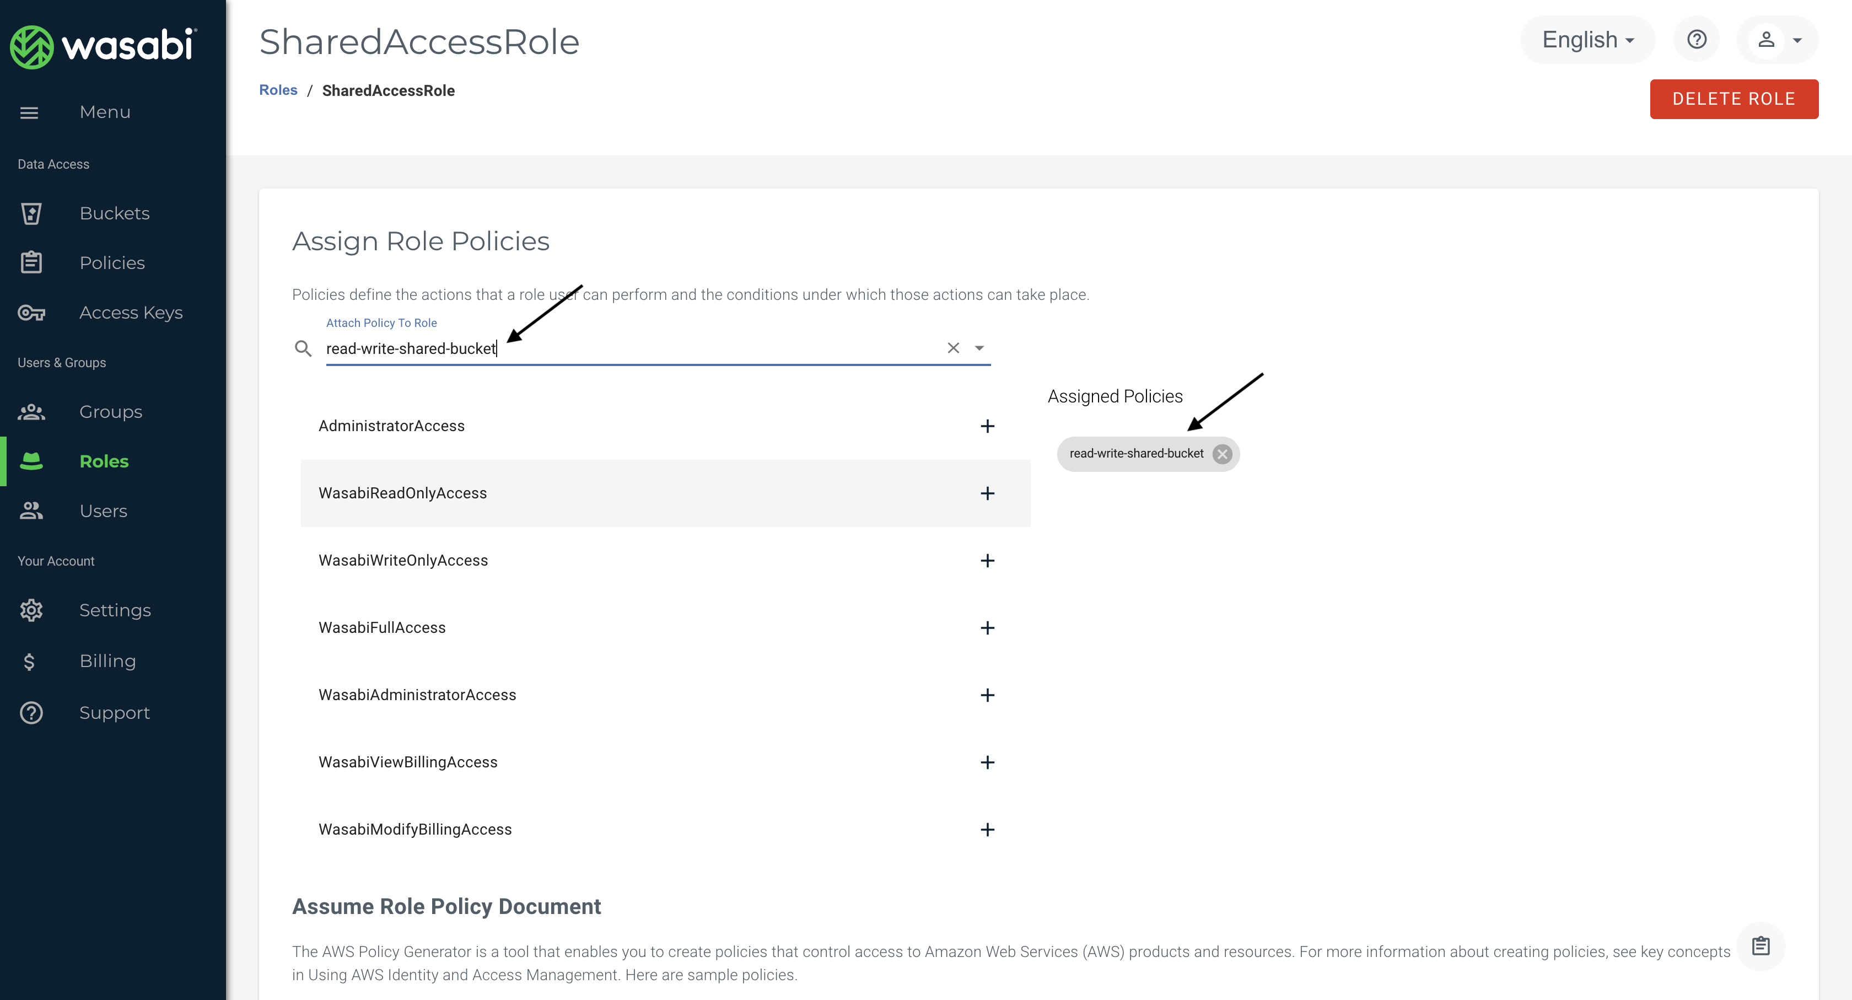Click the read-write-shared-bucket chip label
This screenshot has height=1000, width=1852.
pyautogui.click(x=1136, y=454)
